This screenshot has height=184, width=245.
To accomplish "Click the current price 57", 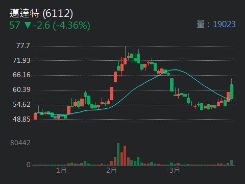I will [15, 26].
